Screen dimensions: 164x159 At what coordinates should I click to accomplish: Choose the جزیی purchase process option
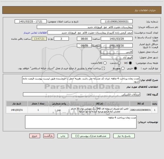tap(136, 69)
